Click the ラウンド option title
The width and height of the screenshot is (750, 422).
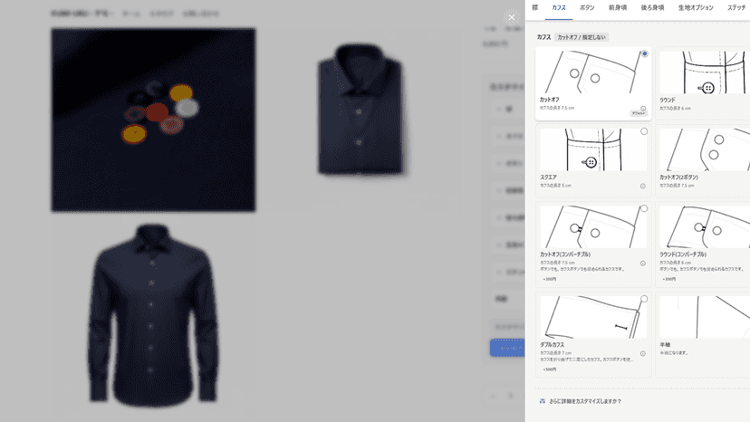coord(668,100)
